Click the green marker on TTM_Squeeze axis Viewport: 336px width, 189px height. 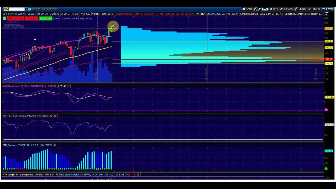point(326,169)
